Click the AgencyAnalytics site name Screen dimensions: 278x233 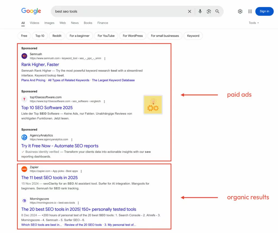(x=41, y=135)
